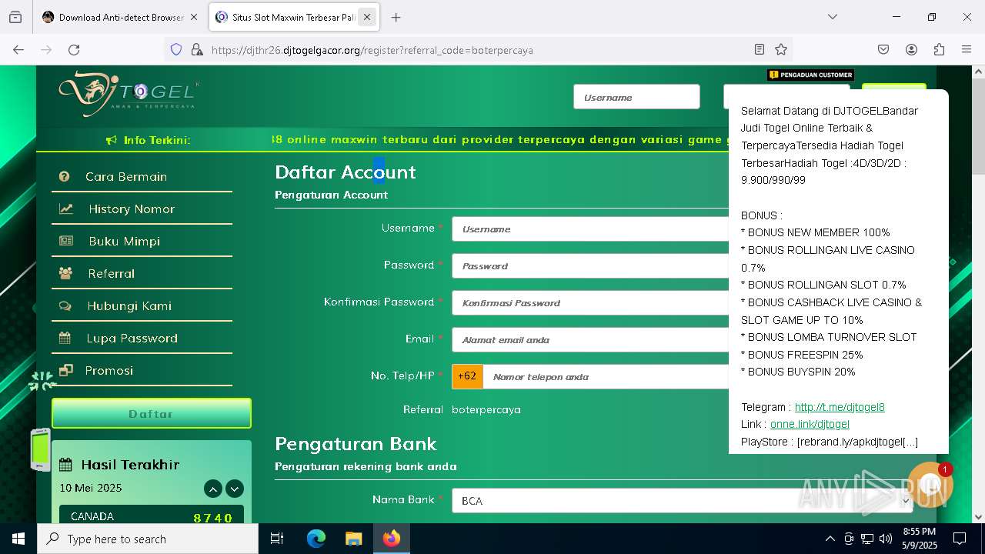Click the Hasil Terakhir calendar icon

tap(66, 465)
